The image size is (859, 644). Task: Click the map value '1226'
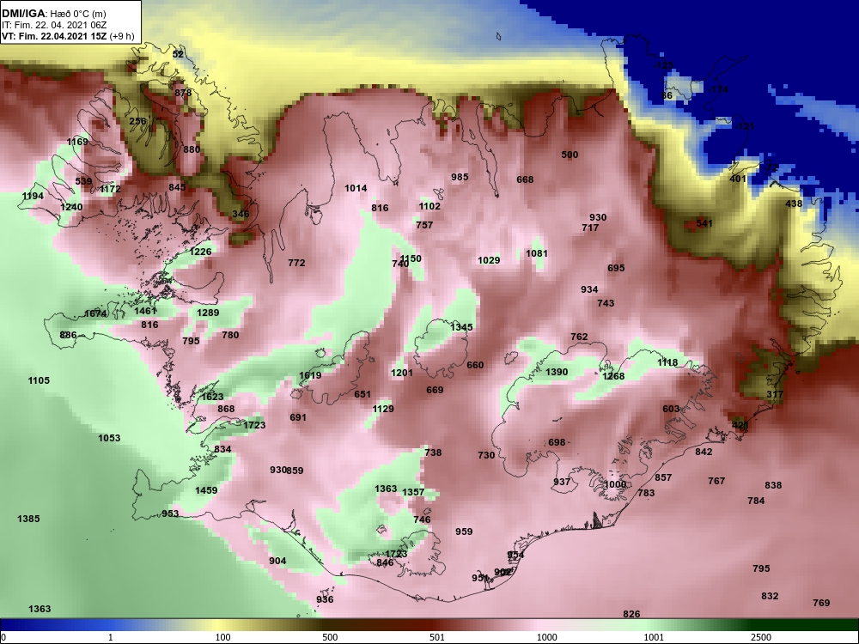(200, 252)
